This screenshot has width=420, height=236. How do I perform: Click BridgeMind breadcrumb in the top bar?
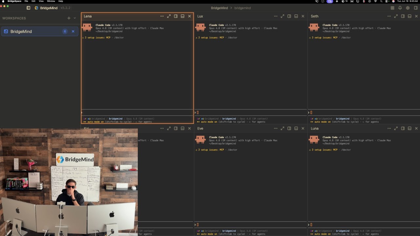pyautogui.click(x=220, y=8)
